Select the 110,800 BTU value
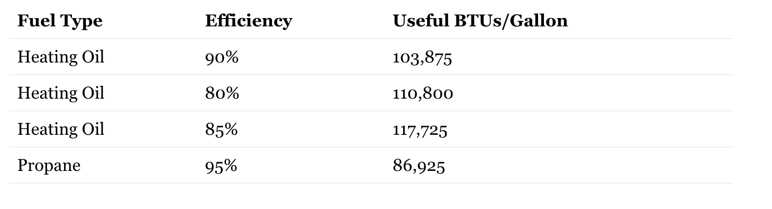Image resolution: width=772 pixels, height=209 pixels. 423,93
